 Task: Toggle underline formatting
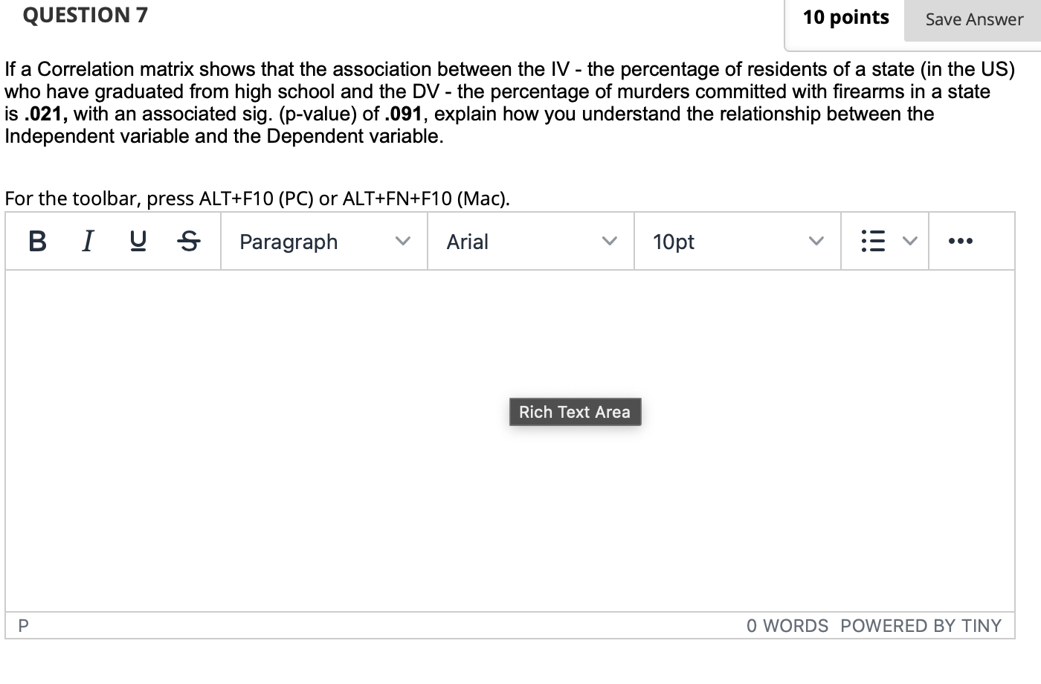coord(138,241)
